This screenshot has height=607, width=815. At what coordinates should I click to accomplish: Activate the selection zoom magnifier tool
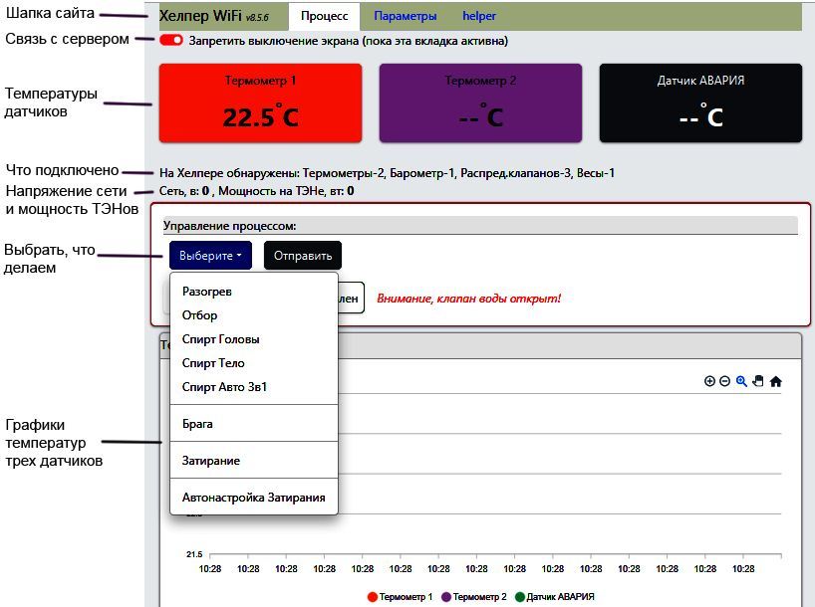point(741,381)
